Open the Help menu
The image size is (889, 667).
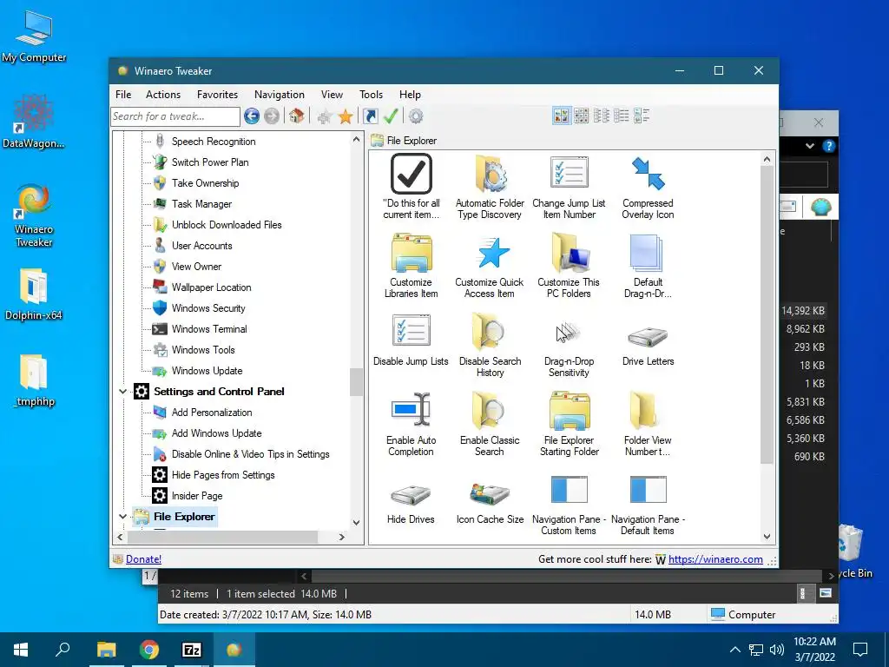click(x=410, y=95)
